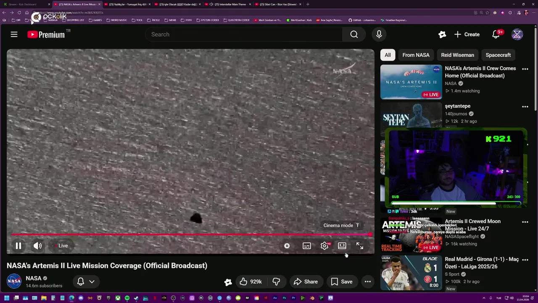538x303 pixels.
Task: Open a new browser tab
Action: (x=308, y=4)
